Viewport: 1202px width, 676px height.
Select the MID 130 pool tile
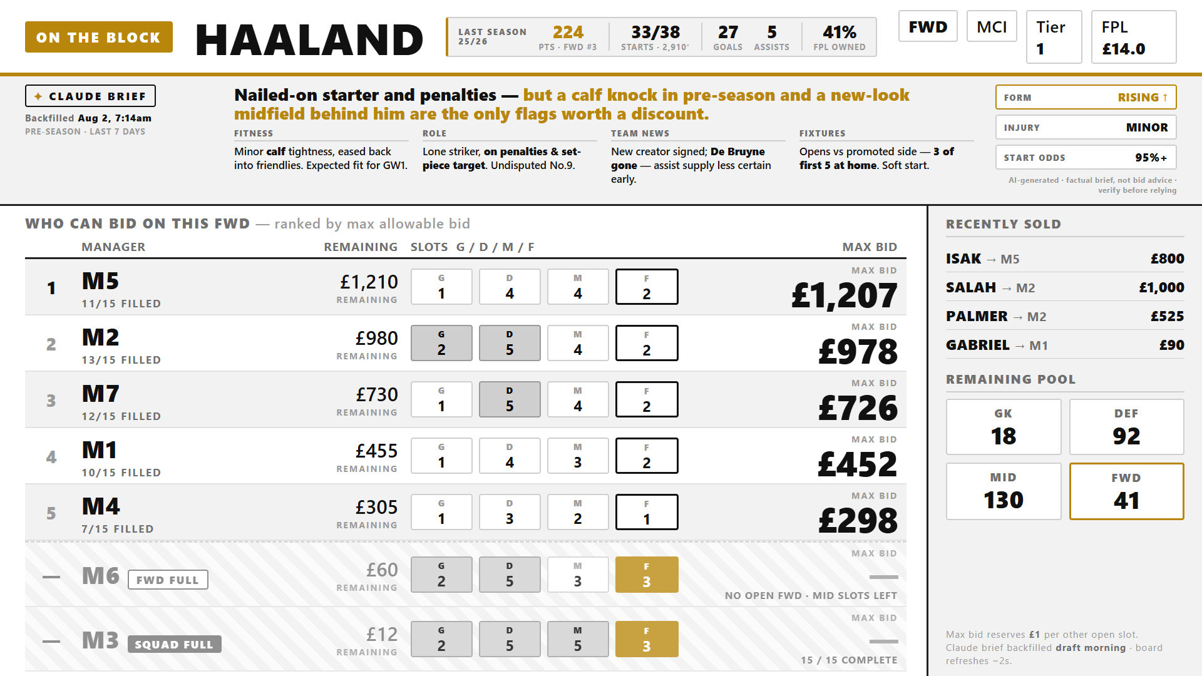pos(1004,491)
